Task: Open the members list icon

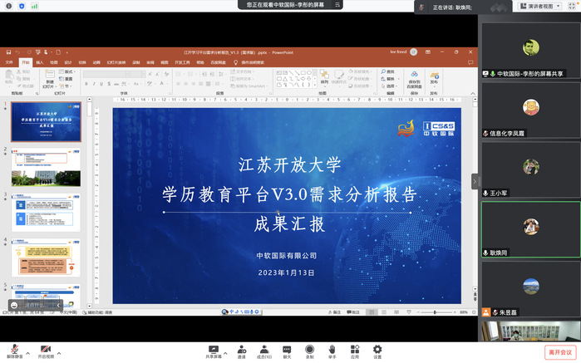Action: pyautogui.click(x=264, y=350)
